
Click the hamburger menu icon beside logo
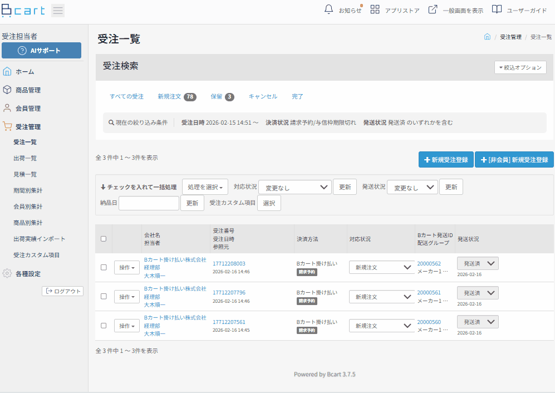click(58, 11)
